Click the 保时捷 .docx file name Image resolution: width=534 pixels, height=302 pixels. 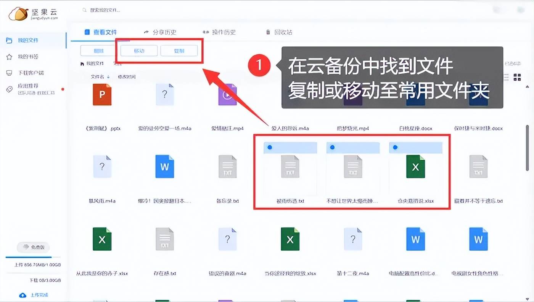pyautogui.click(x=478, y=129)
